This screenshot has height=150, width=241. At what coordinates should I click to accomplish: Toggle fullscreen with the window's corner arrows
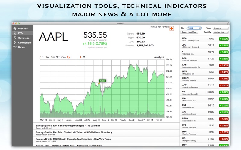[x=228, y=23]
